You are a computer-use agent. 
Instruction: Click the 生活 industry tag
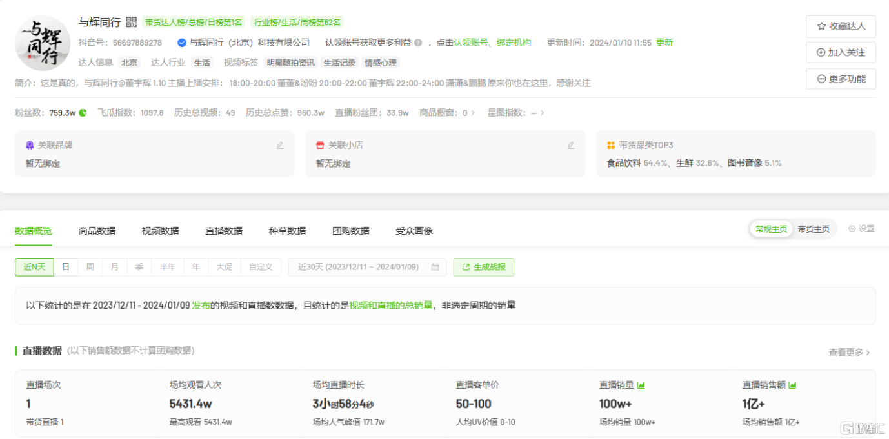[x=202, y=63]
